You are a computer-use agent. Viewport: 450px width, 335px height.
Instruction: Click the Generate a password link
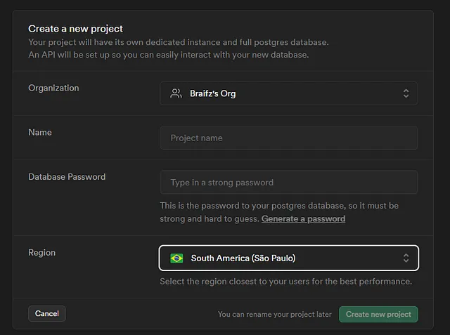pyautogui.click(x=303, y=219)
